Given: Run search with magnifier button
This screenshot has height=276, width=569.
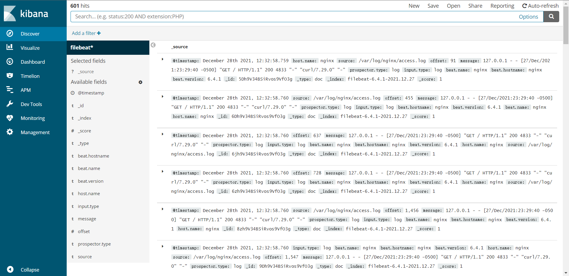Looking at the screenshot, I should tap(551, 17).
